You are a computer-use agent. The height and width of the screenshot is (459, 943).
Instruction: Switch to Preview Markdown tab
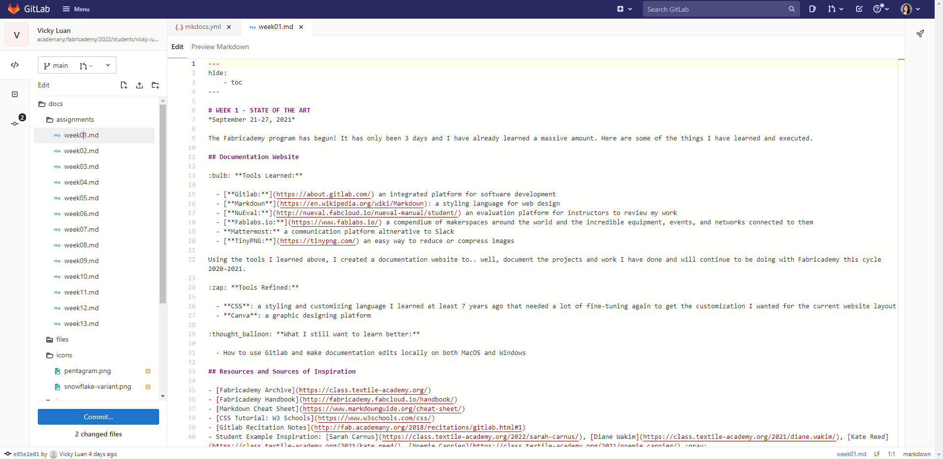[x=220, y=47]
